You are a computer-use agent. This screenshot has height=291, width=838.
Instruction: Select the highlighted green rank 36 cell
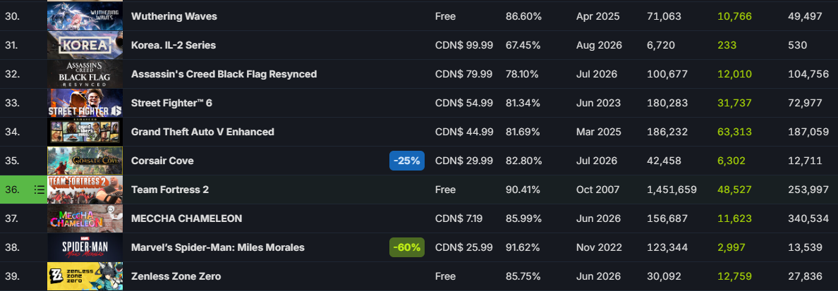(x=23, y=190)
